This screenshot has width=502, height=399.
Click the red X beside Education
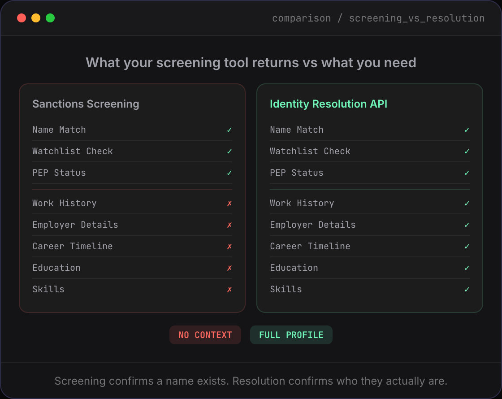point(229,268)
